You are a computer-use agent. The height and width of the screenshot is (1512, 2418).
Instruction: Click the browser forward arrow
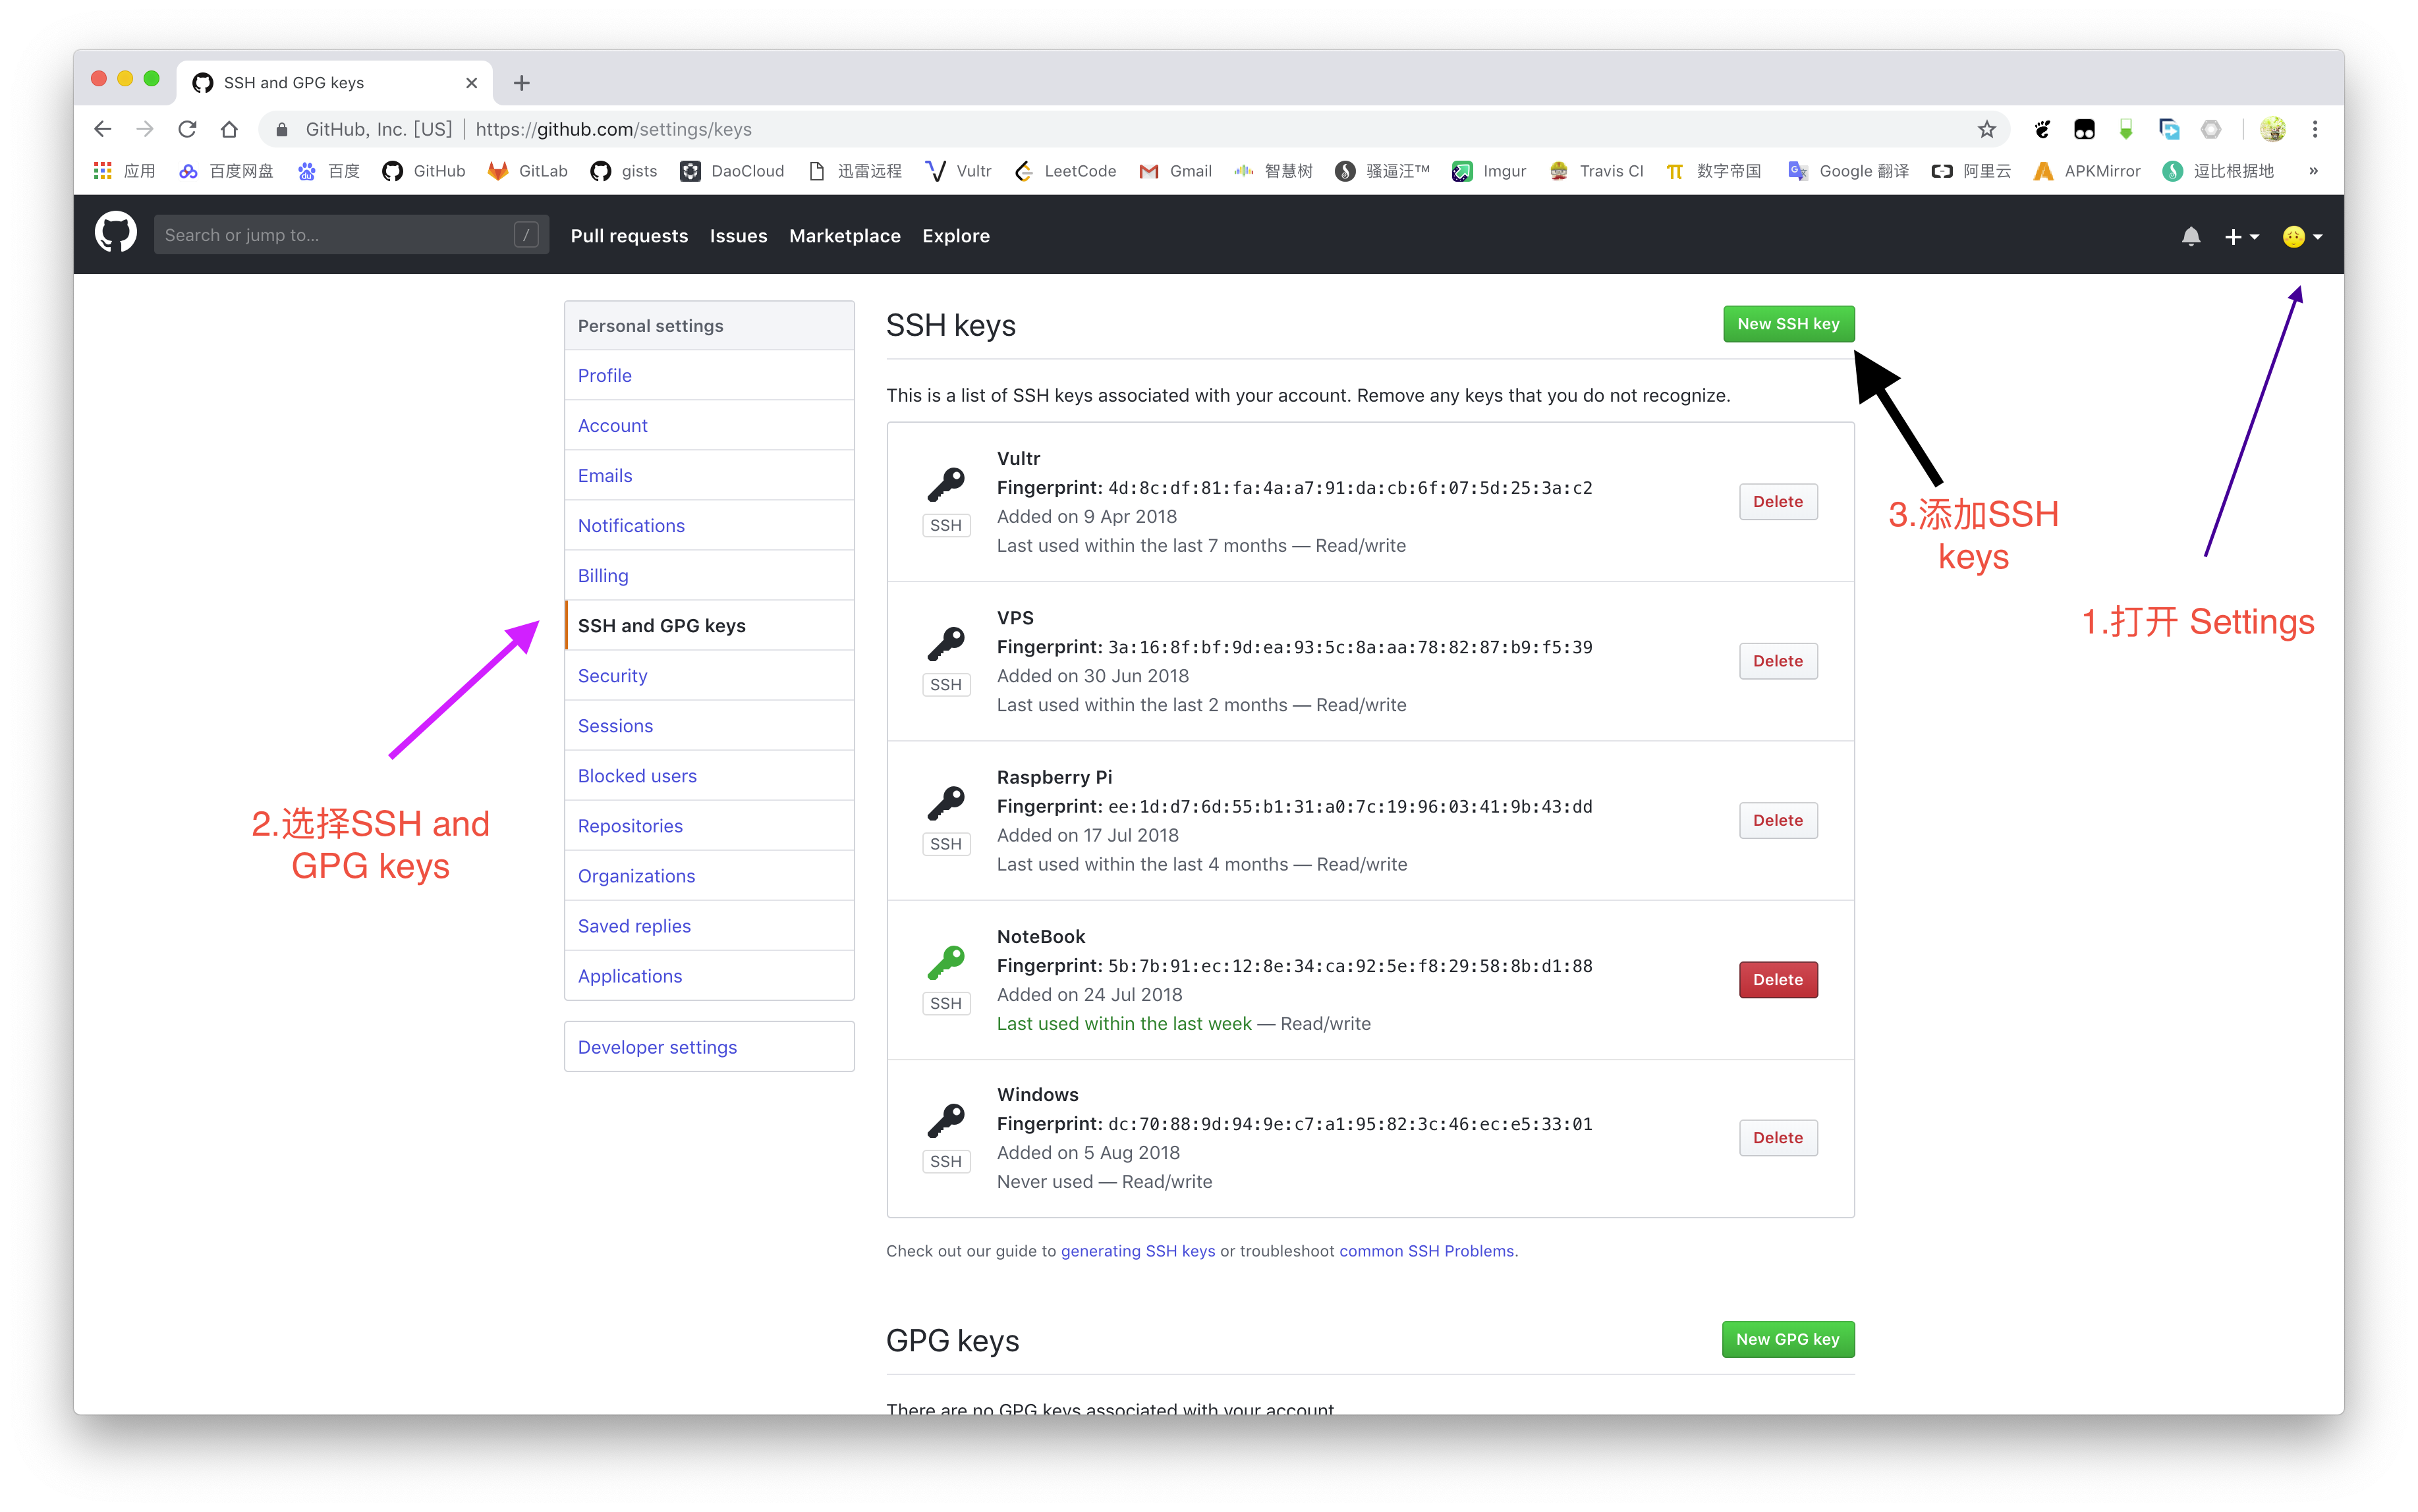click(x=145, y=129)
